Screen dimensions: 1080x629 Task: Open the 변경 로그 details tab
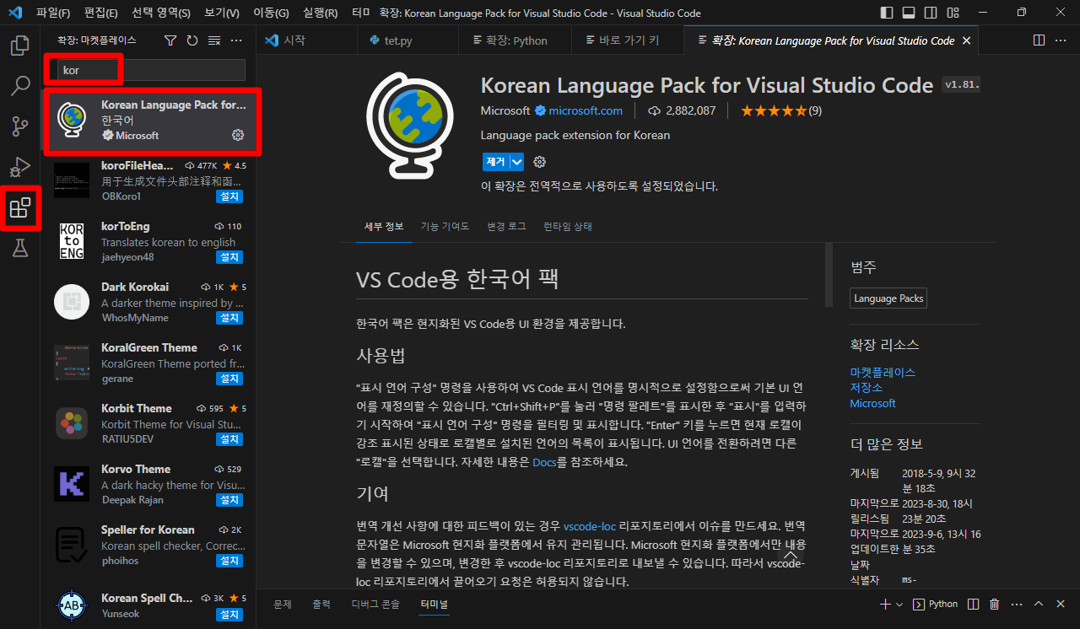click(x=506, y=227)
